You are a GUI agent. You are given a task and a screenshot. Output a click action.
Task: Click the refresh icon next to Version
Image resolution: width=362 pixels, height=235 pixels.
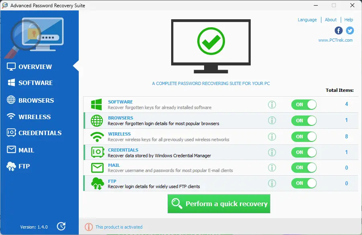(x=61, y=227)
